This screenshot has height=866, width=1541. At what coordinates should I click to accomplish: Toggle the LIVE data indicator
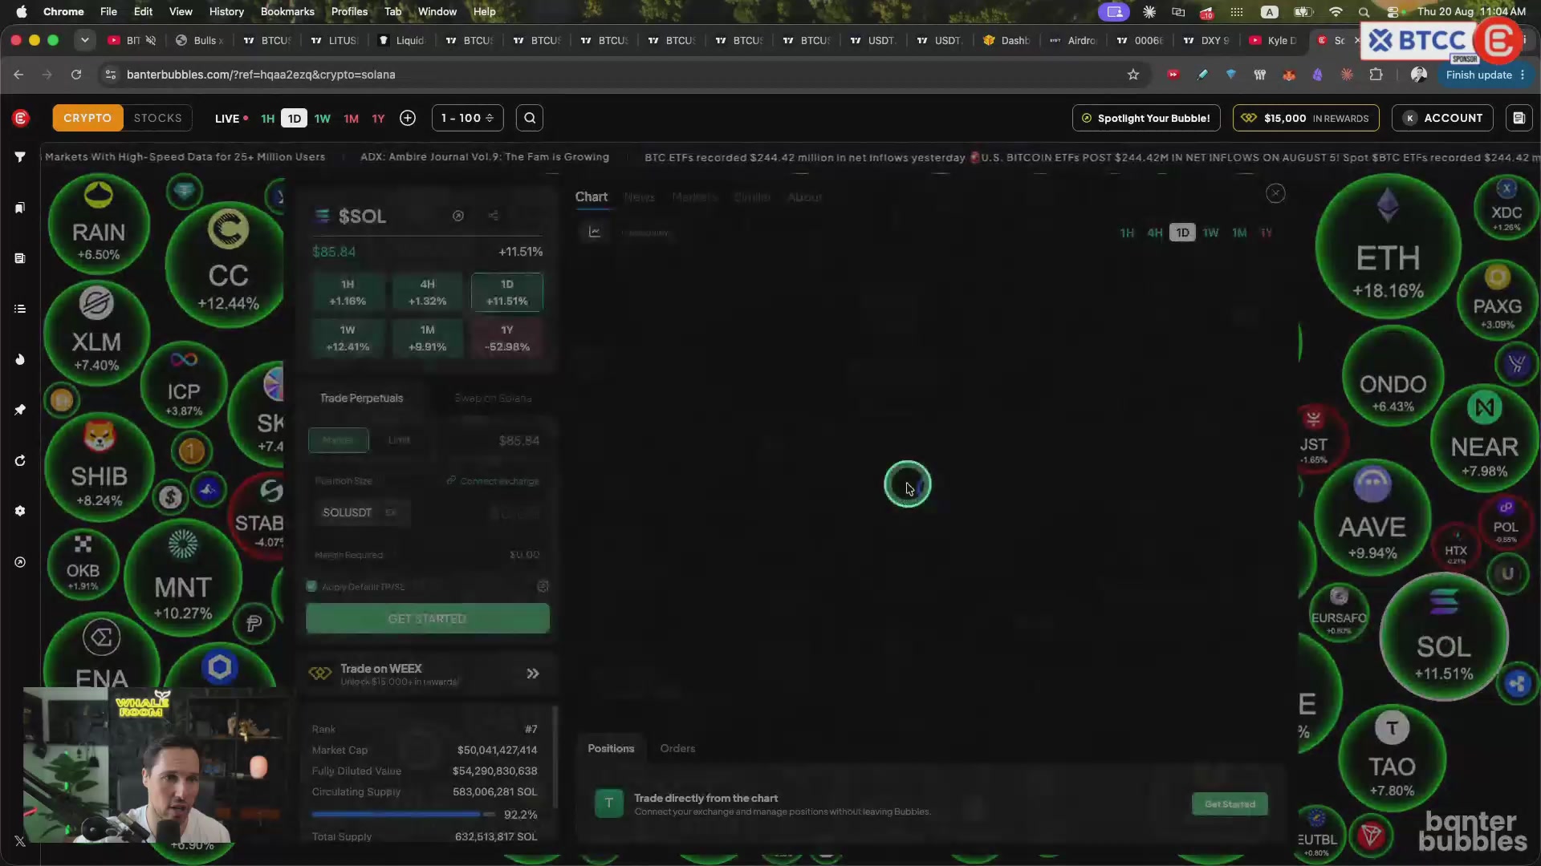tap(231, 119)
